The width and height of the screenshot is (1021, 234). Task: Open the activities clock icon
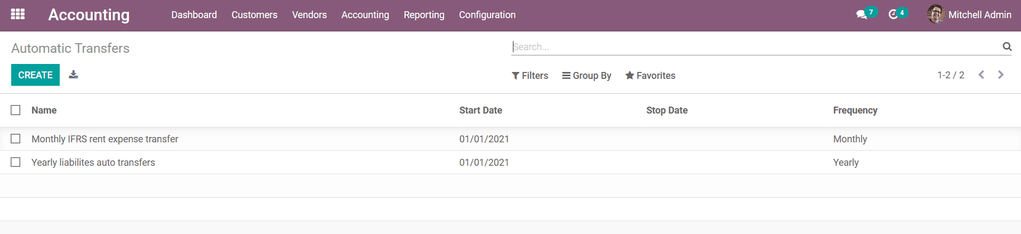click(x=893, y=15)
